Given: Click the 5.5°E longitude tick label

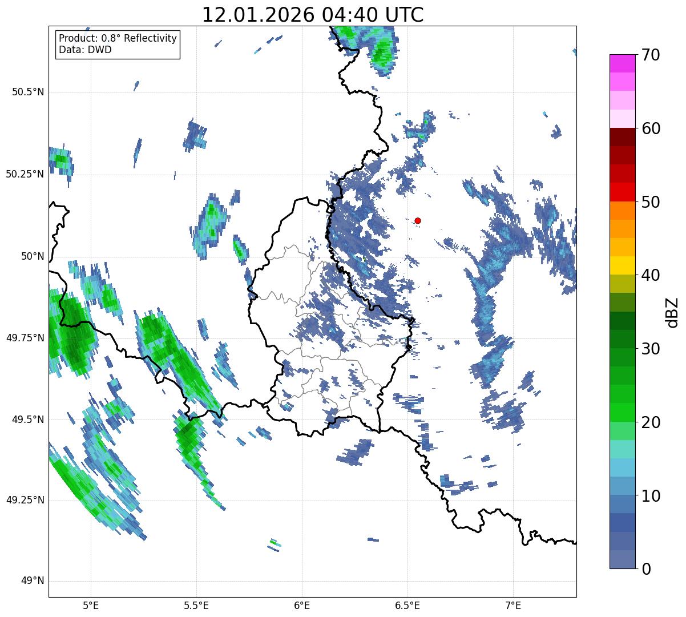Looking at the screenshot, I should click(196, 604).
